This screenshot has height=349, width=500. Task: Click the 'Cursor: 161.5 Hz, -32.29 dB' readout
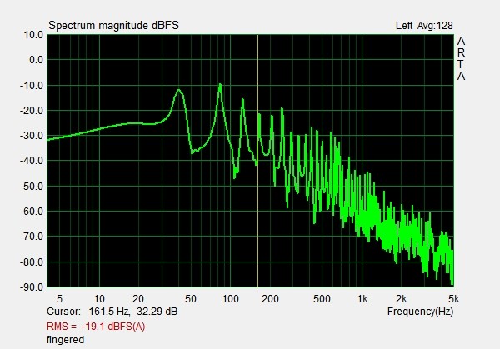point(112,311)
